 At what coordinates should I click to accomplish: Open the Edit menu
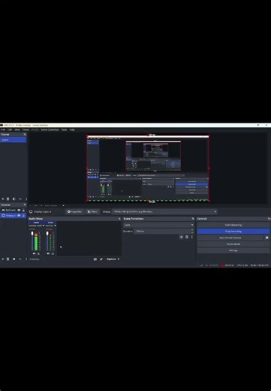pyautogui.click(x=10, y=130)
